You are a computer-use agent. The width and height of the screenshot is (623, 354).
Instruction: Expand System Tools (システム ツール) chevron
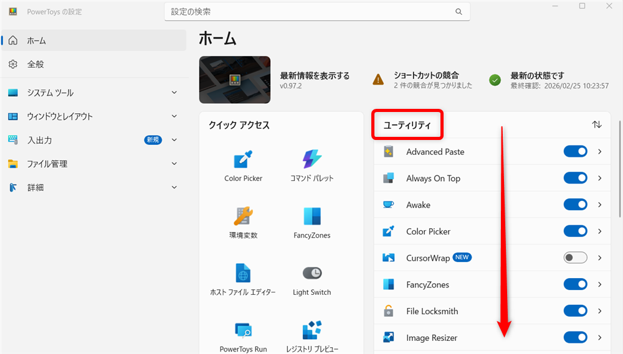click(x=174, y=93)
